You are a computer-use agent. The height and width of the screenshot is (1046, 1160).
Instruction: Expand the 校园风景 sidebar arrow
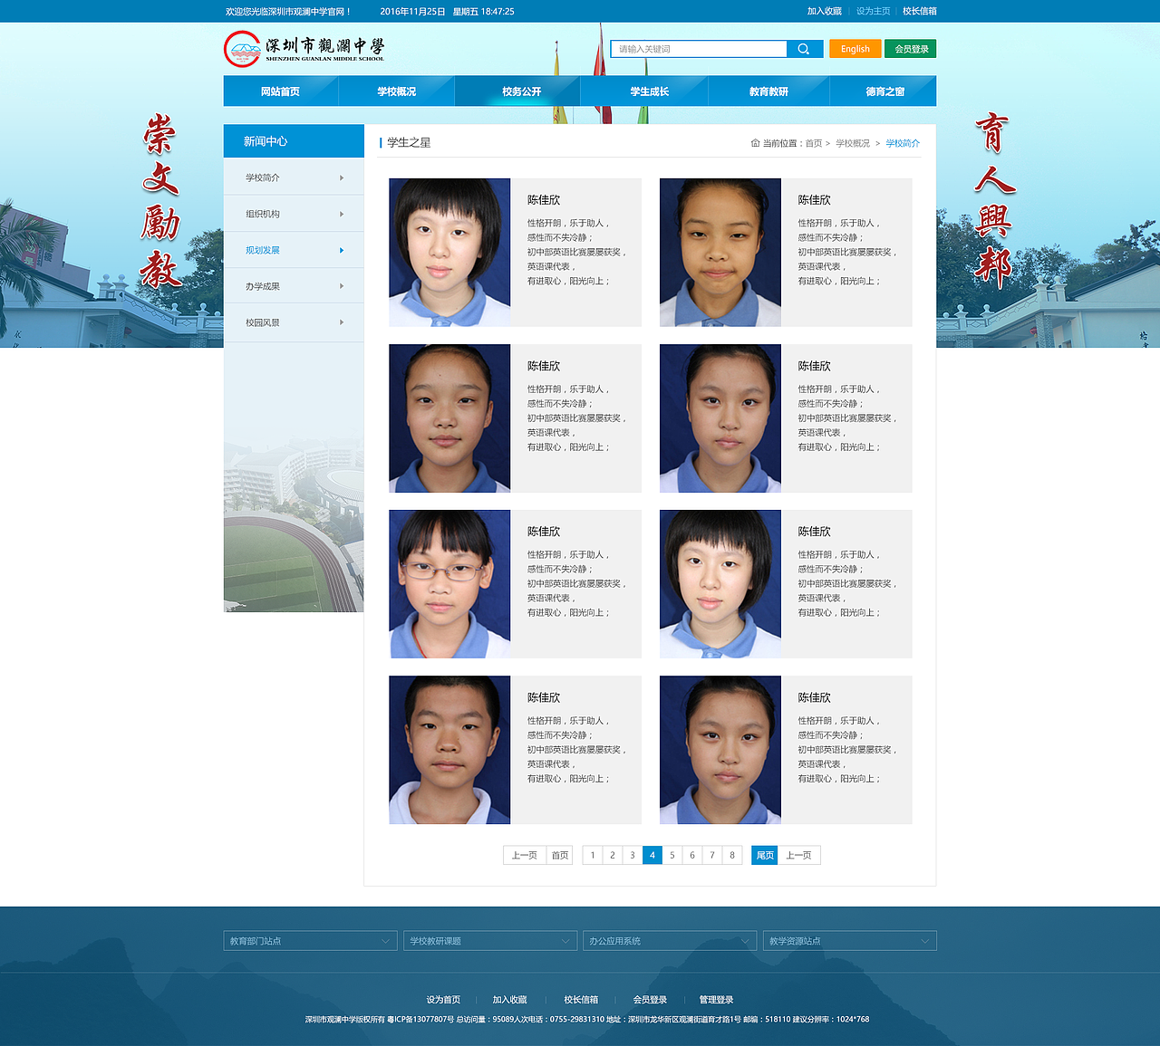click(x=342, y=322)
